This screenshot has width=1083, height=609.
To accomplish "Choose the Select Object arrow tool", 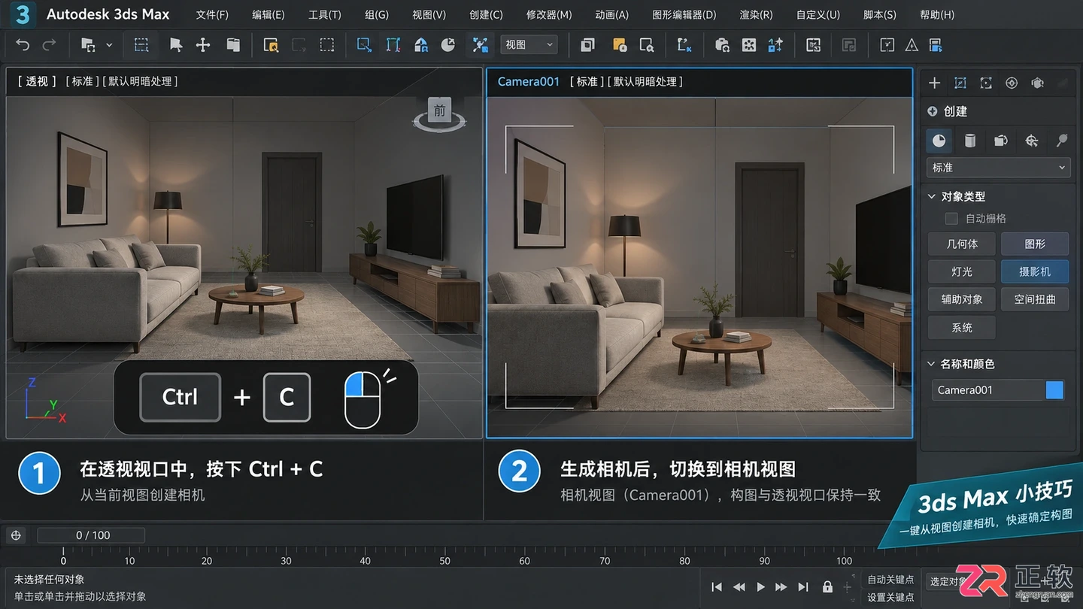I will [176, 45].
